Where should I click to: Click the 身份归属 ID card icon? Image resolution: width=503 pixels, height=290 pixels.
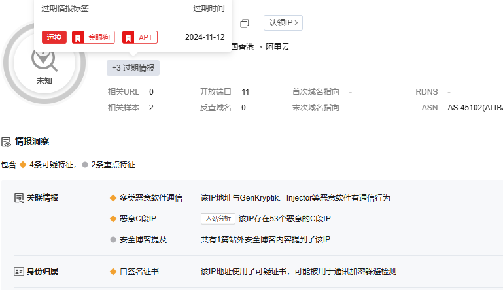pos(19,271)
